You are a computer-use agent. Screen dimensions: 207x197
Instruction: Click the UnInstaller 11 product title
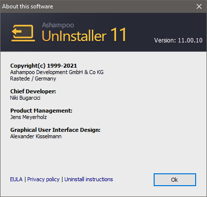[84, 35]
